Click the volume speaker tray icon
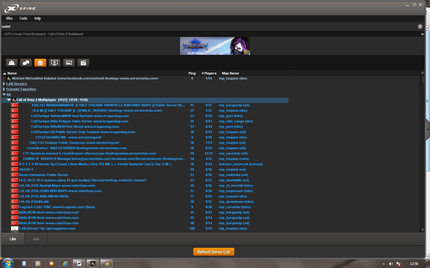Screen dimensions: 430x268 pyautogui.click(x=391, y=264)
